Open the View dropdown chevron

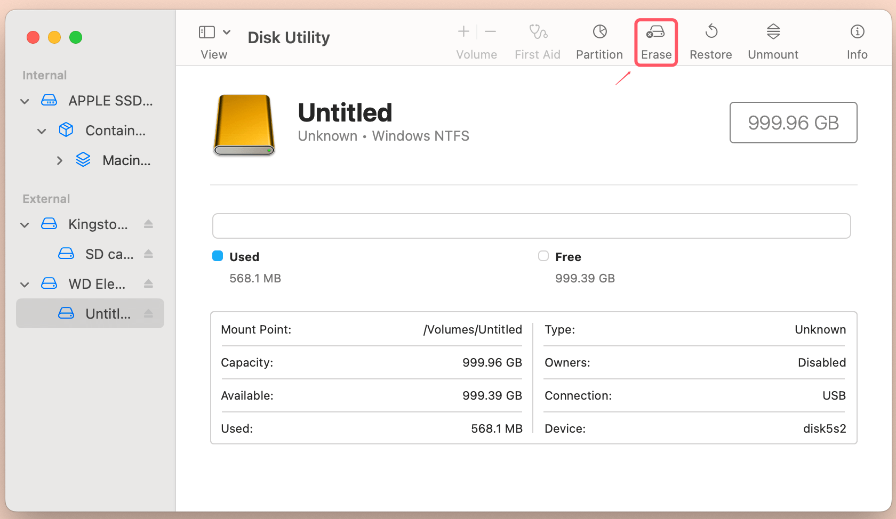[227, 31]
